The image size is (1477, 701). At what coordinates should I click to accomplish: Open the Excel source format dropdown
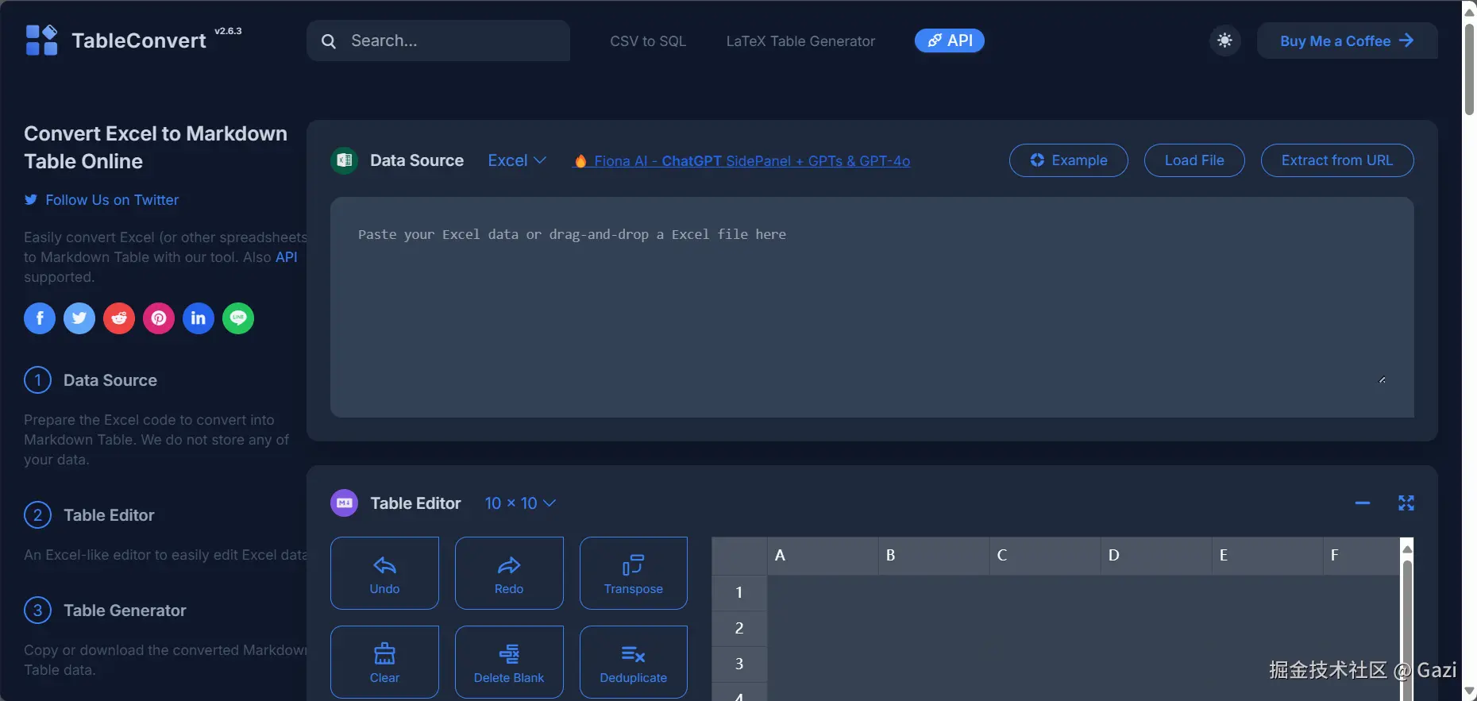[x=517, y=160]
